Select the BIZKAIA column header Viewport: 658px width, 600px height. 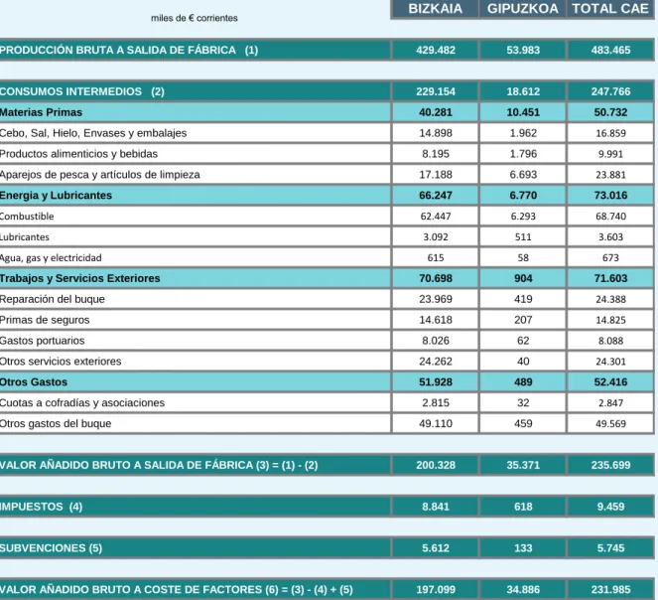click(435, 9)
